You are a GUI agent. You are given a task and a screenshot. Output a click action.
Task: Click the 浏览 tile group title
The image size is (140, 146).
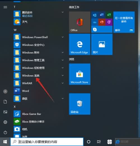point(72,59)
